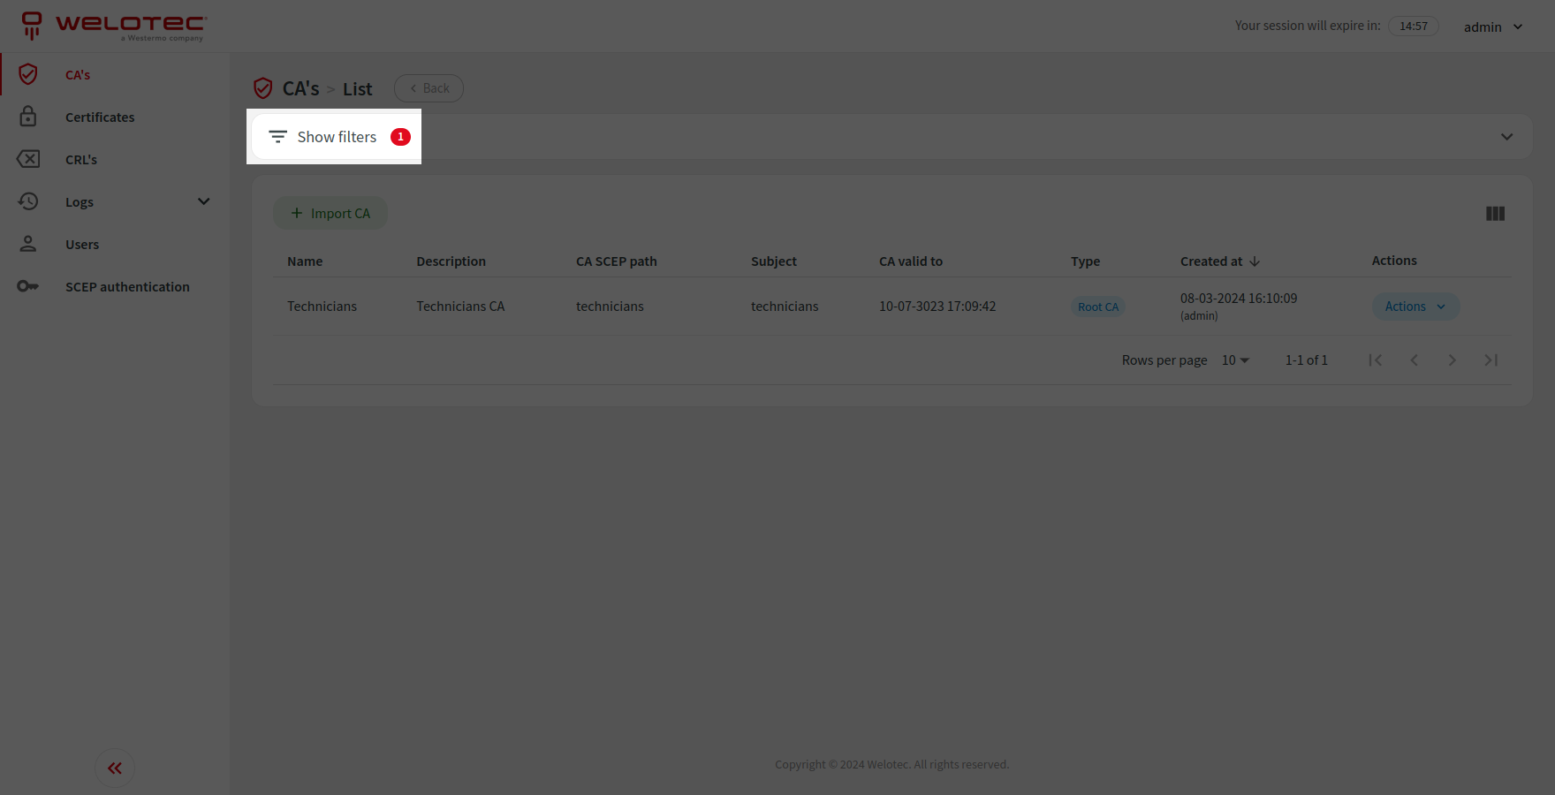Click the CRL's icon in the sidebar
The height and width of the screenshot is (795, 1555).
click(28, 159)
